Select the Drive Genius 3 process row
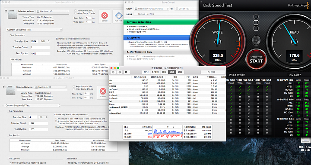This screenshot has width=311, height=165. pos(168,107)
